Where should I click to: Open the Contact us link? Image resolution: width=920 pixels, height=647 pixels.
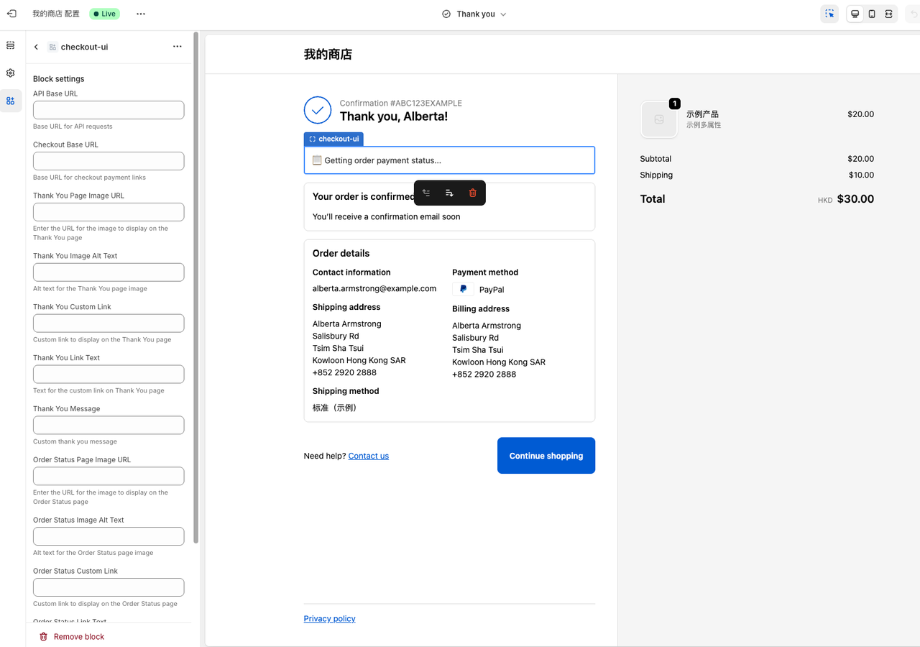(368, 455)
